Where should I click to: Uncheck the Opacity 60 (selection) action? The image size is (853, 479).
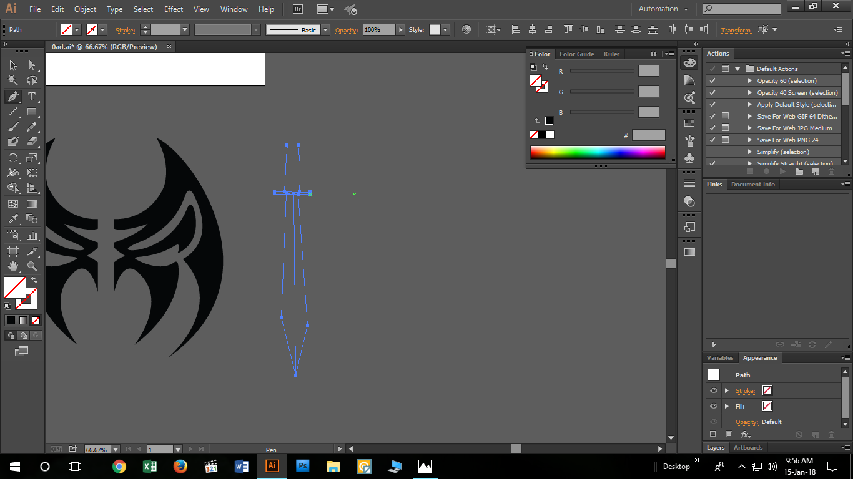tap(712, 80)
